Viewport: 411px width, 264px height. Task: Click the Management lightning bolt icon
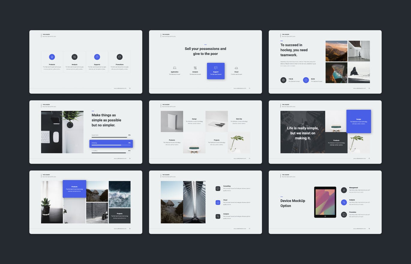coord(344,190)
